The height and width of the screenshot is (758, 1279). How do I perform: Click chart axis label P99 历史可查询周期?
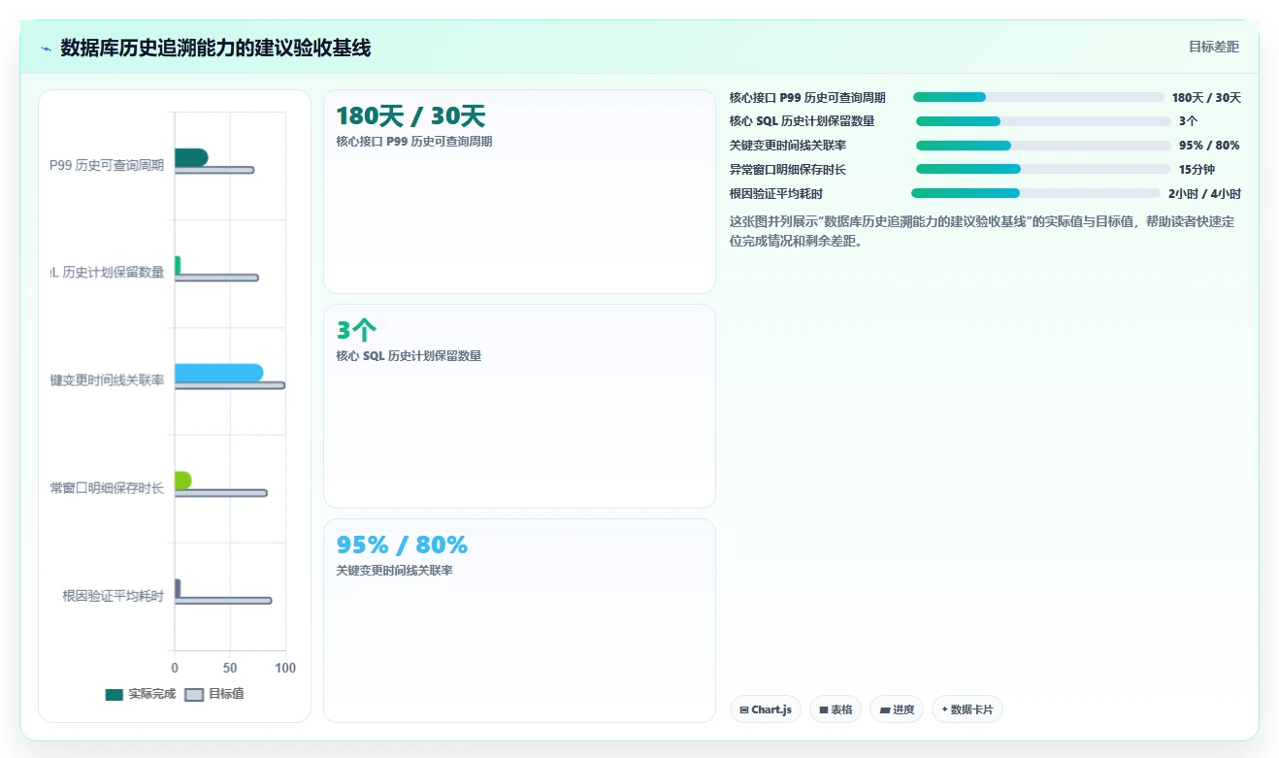(x=107, y=166)
